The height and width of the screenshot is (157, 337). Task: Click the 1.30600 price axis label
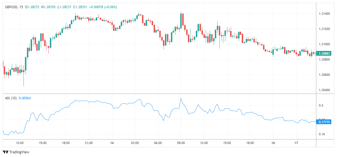coord(325,75)
